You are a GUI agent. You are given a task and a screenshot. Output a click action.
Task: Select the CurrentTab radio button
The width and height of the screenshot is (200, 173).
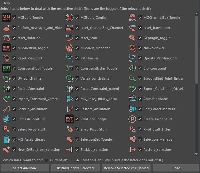click(x=46, y=160)
